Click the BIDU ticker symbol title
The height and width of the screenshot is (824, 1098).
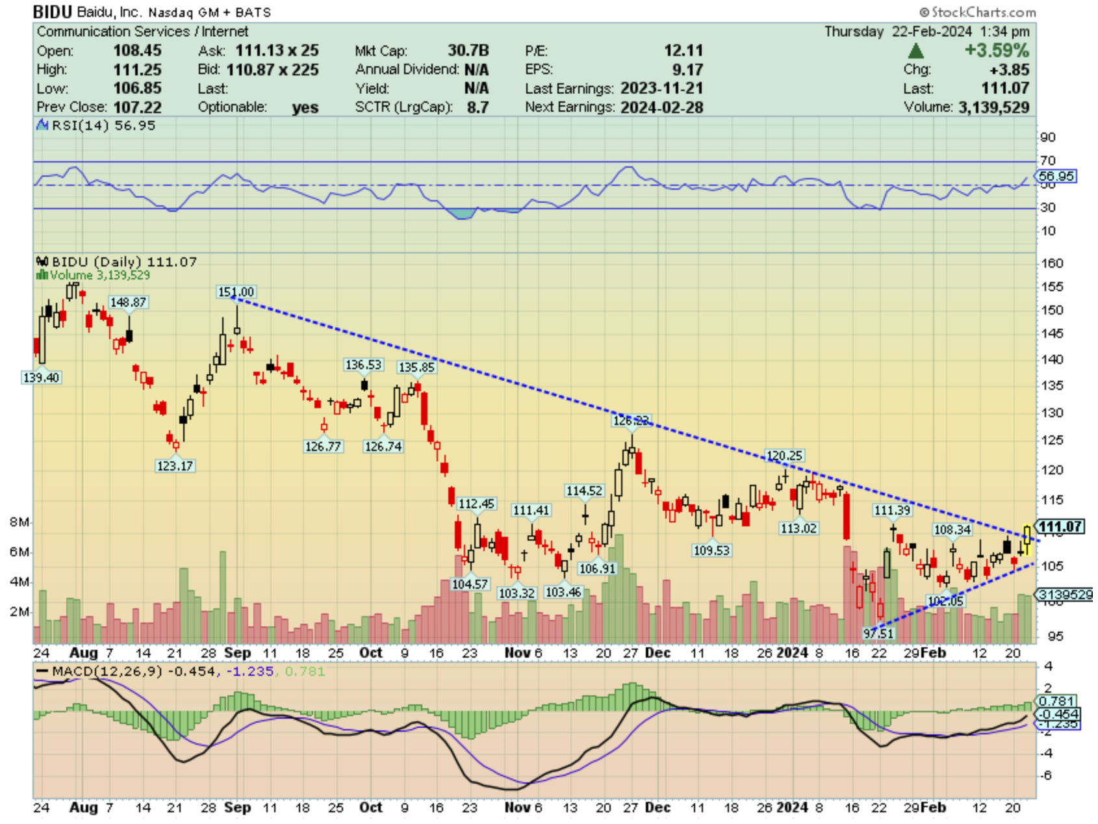pos(53,12)
